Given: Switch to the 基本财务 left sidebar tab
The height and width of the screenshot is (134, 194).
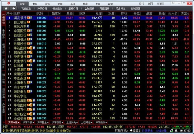Looking at the screenshot, I should [x=4, y=33].
